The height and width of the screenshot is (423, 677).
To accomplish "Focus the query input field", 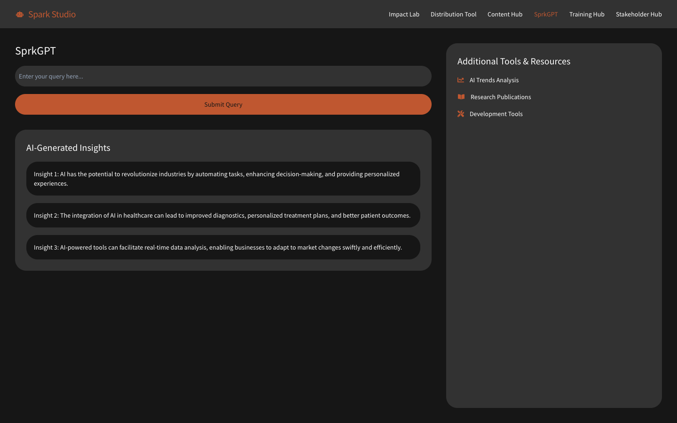I will (x=223, y=76).
